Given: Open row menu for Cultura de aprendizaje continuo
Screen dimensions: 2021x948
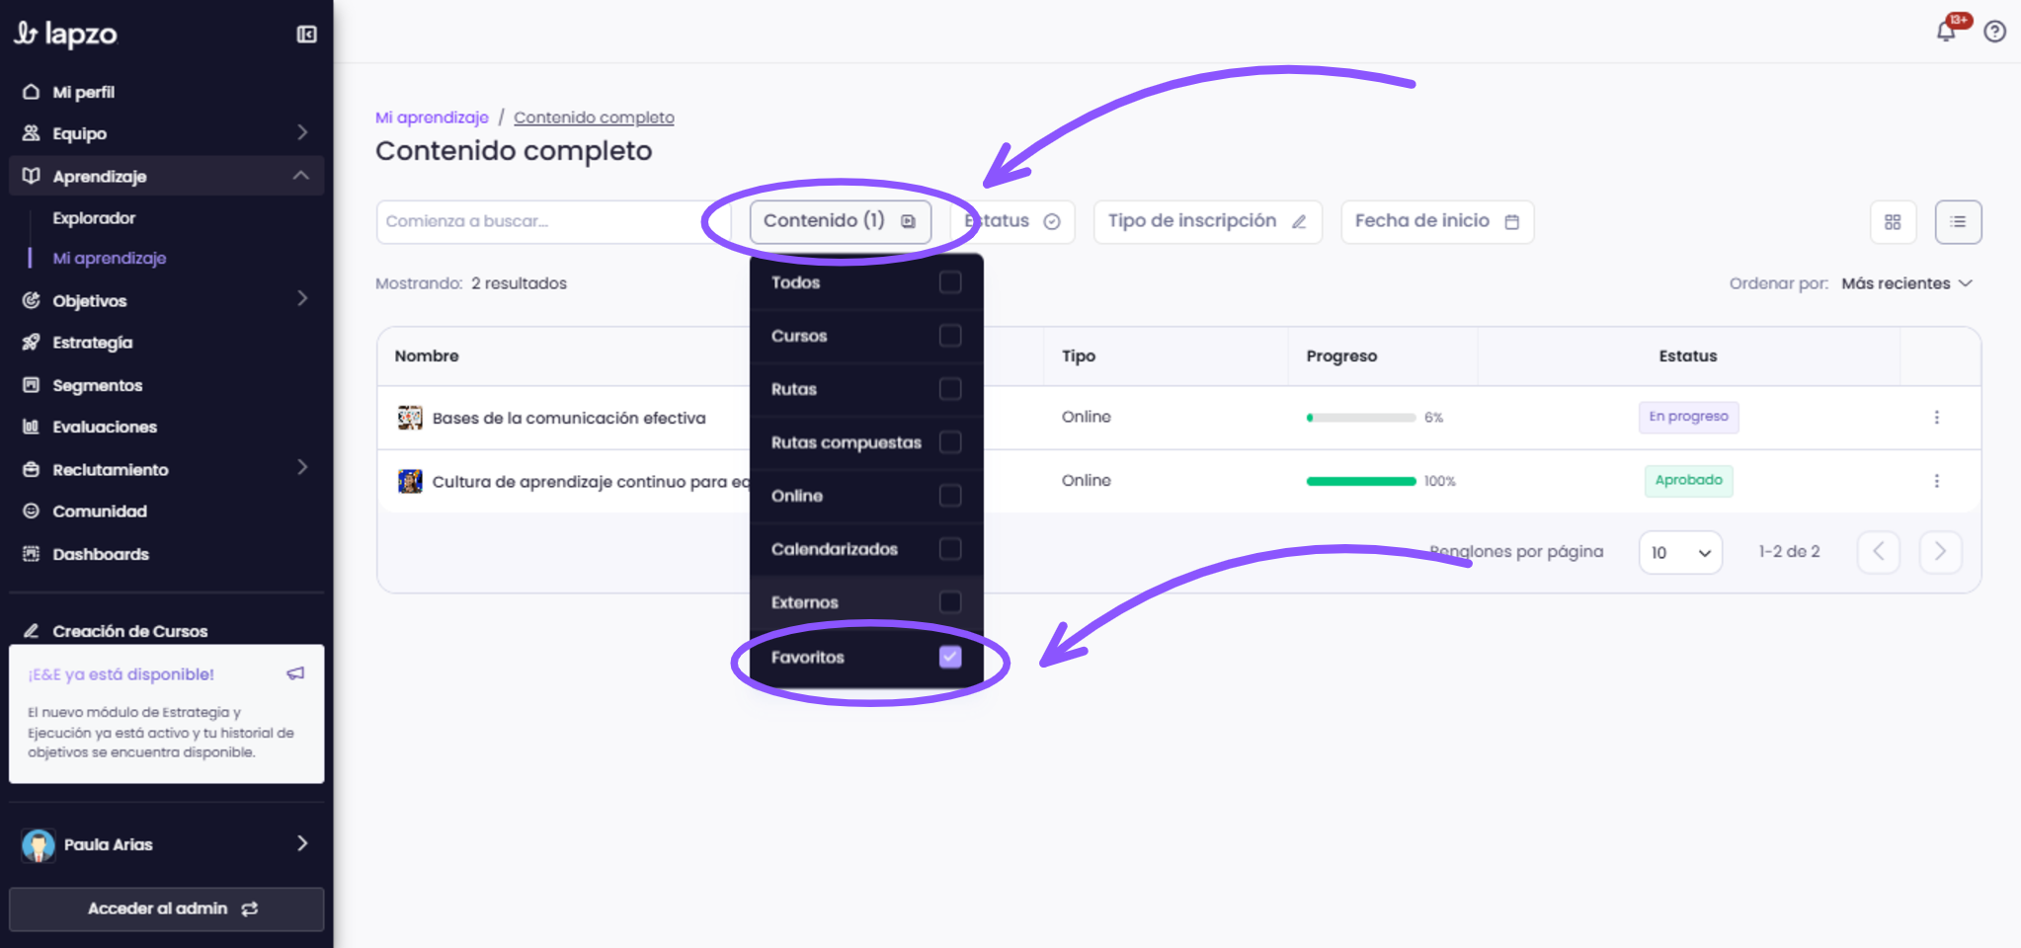Looking at the screenshot, I should coord(1936,481).
